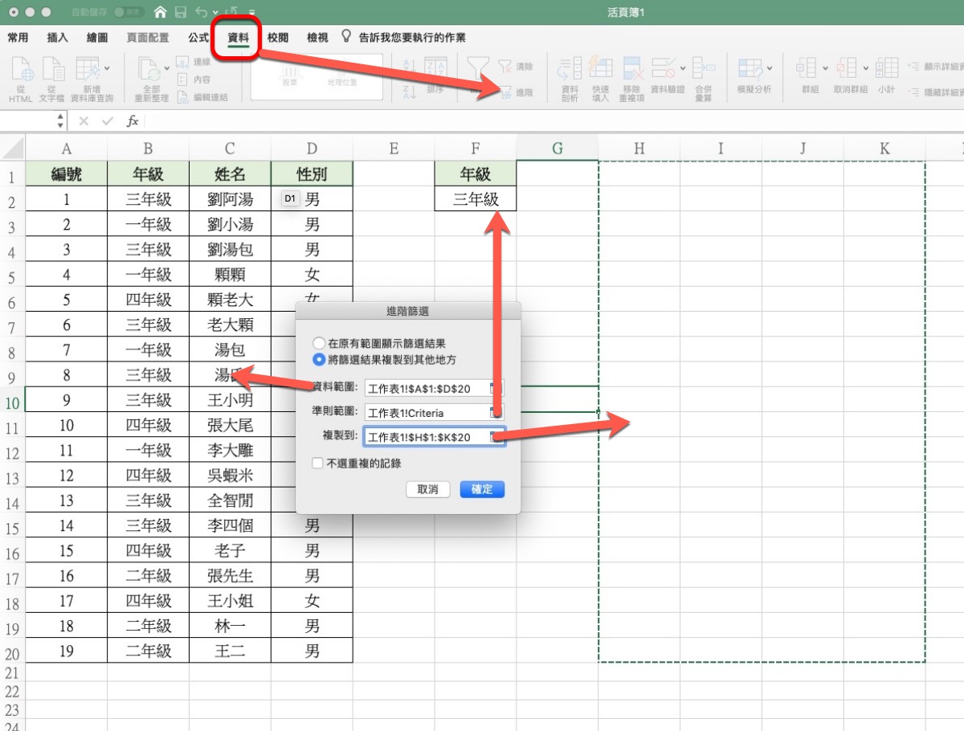Click the 模擬分析 what-if analysis icon

(x=750, y=70)
